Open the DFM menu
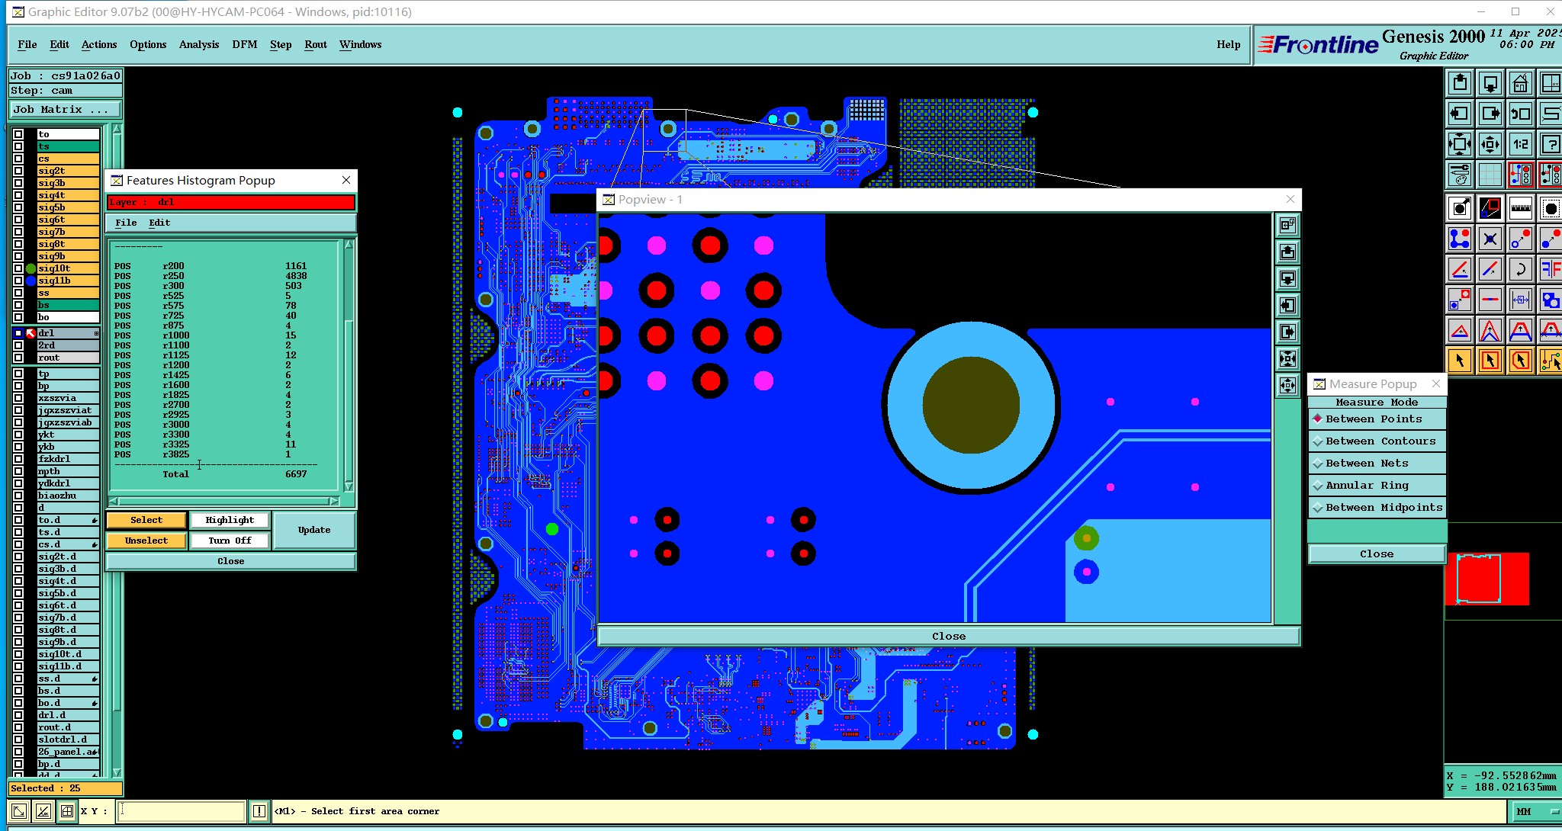The width and height of the screenshot is (1562, 831). [244, 44]
